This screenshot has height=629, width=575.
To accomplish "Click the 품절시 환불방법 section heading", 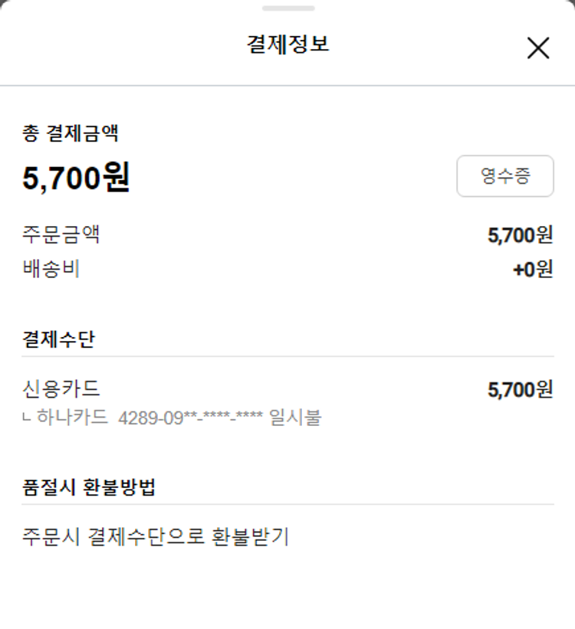I will pyautogui.click(x=89, y=487).
